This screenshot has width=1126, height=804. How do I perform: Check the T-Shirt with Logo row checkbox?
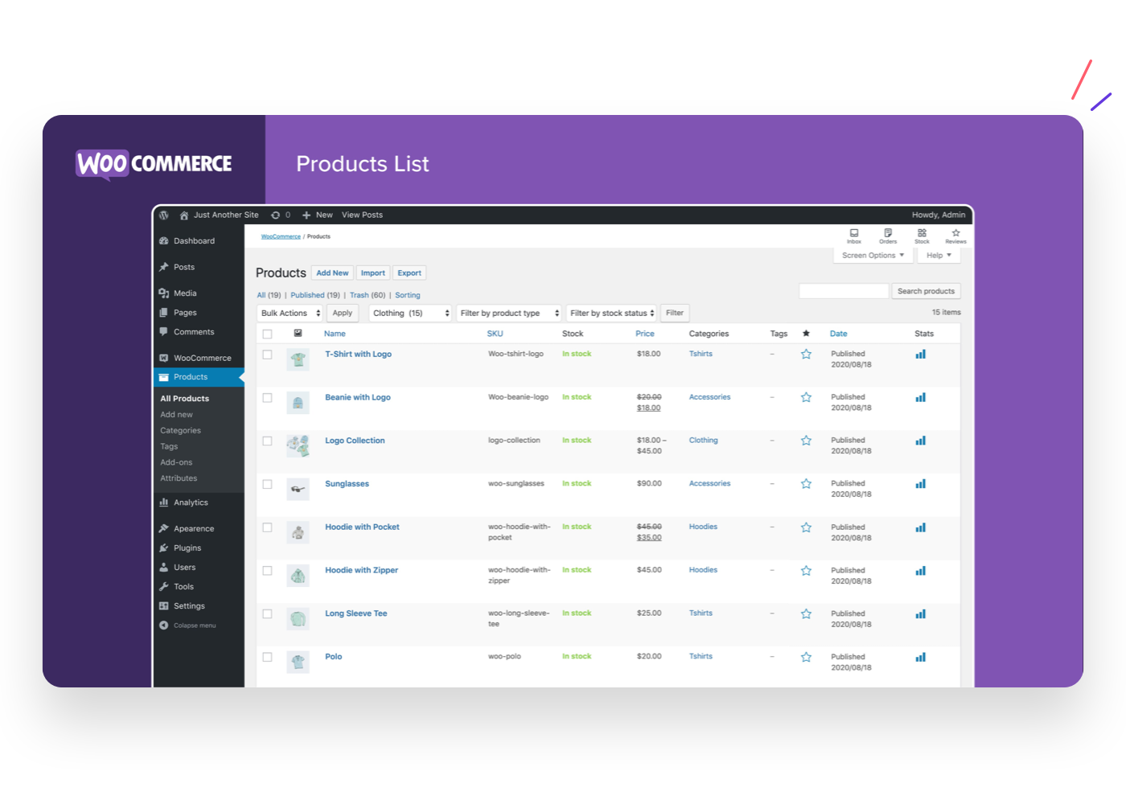(x=268, y=355)
